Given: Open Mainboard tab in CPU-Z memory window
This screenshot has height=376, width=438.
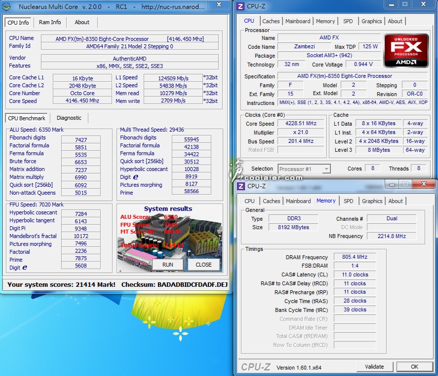Looking at the screenshot, I should 298,201.
